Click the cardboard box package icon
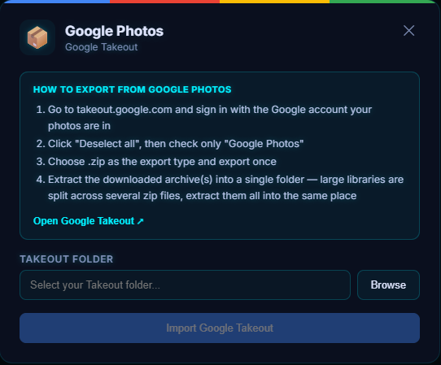This screenshot has width=441, height=365. [x=37, y=37]
